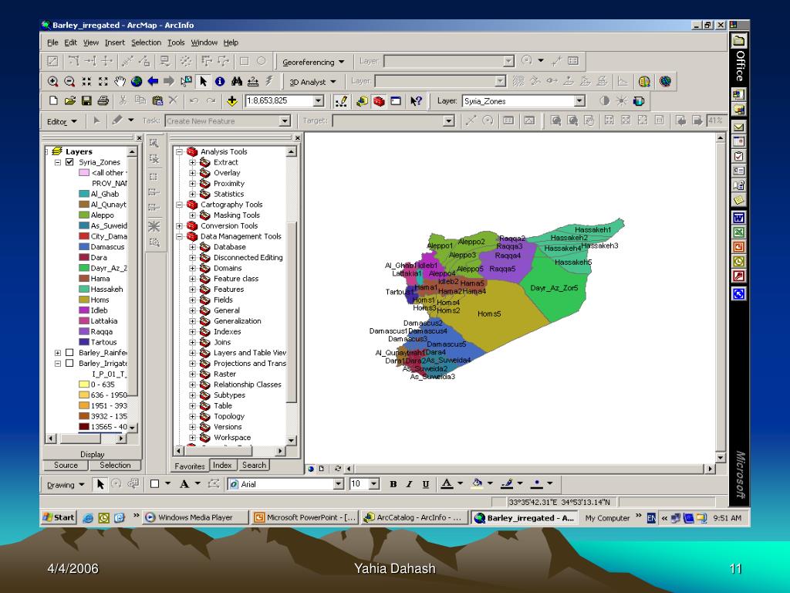Expand the Barley_Rainfed layer
Viewport: 790px width, 593px height.
pos(57,352)
